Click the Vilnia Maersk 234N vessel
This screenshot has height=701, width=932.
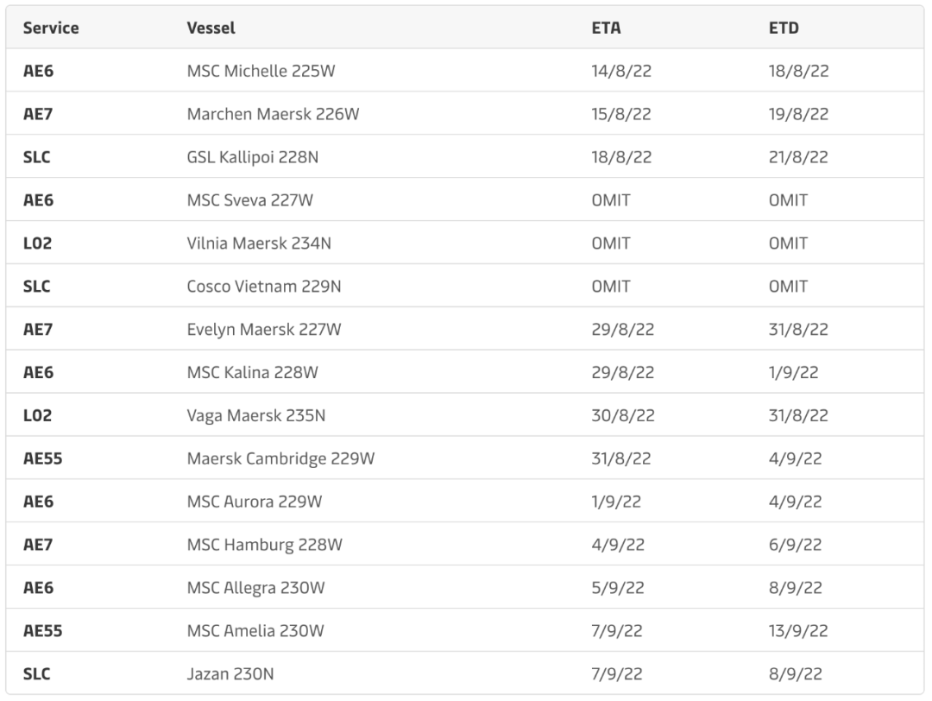click(x=259, y=243)
